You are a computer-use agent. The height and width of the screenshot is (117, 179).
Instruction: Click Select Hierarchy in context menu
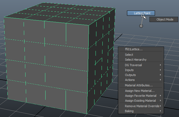pos(136,60)
